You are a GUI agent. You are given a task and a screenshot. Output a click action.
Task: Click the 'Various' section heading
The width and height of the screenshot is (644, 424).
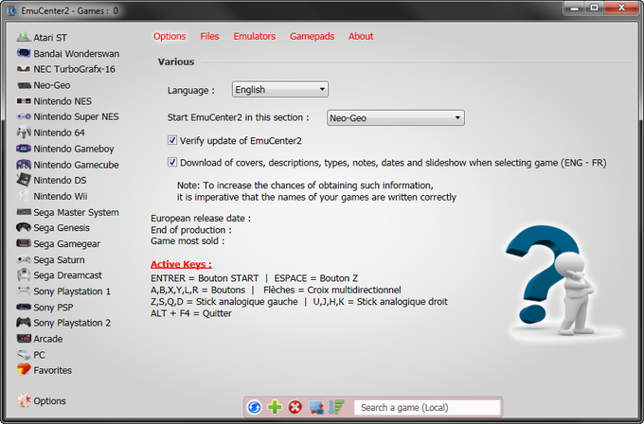point(176,62)
